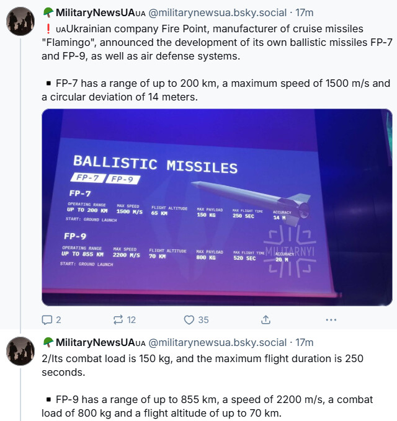397x421 pixels.
Task: Open the avatar on the second post
Action: 20,353
